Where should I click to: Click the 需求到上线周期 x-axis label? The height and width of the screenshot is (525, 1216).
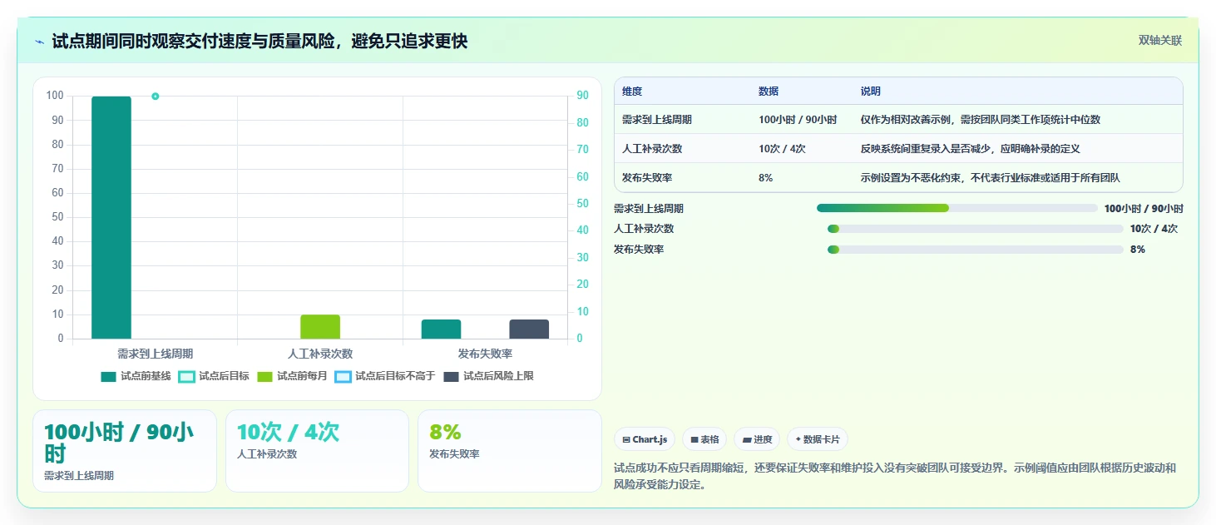155,354
